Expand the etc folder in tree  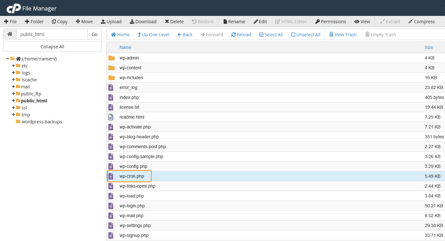pos(13,66)
